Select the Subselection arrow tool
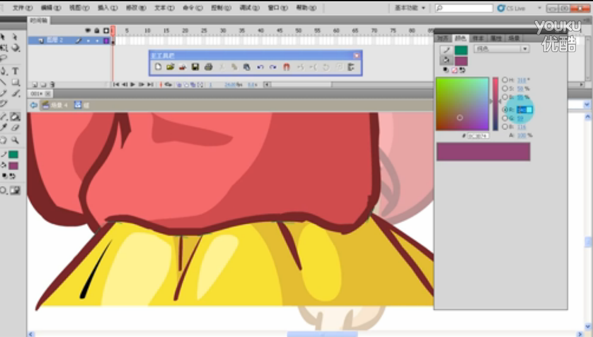The width and height of the screenshot is (593, 337). coord(15,36)
